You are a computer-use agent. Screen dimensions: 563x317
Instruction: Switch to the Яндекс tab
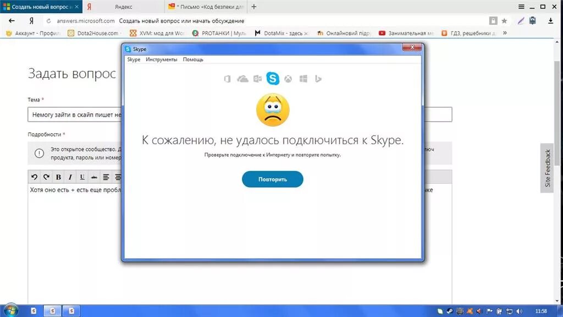pyautogui.click(x=124, y=7)
